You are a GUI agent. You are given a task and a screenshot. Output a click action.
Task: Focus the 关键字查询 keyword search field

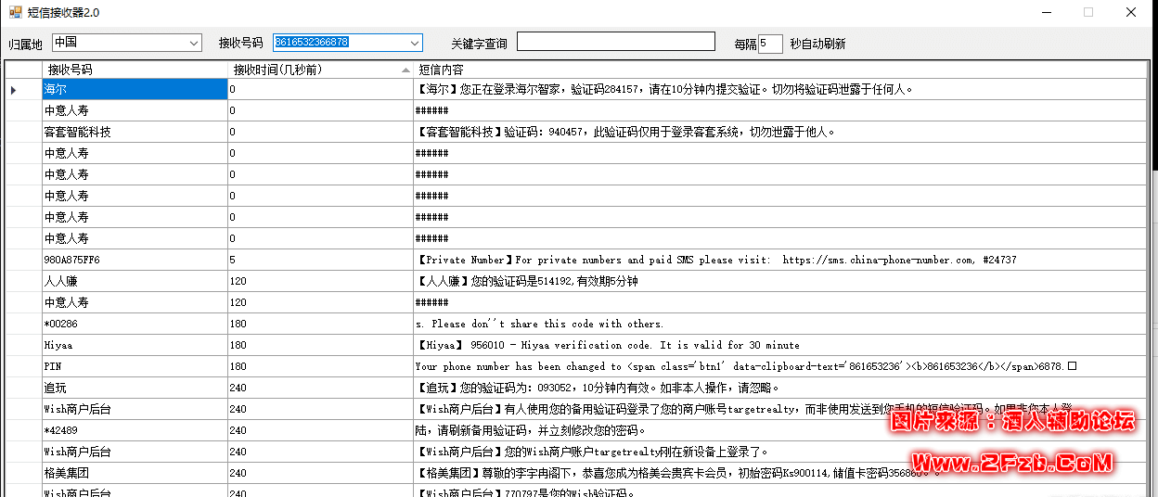coord(615,42)
